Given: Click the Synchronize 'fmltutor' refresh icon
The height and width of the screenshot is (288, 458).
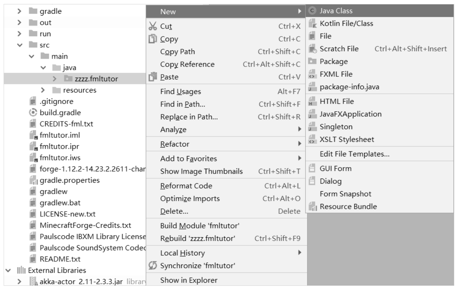Looking at the screenshot, I should tap(153, 265).
